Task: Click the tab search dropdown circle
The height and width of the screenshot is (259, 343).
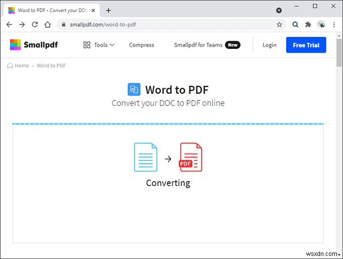Action: pyautogui.click(x=278, y=10)
